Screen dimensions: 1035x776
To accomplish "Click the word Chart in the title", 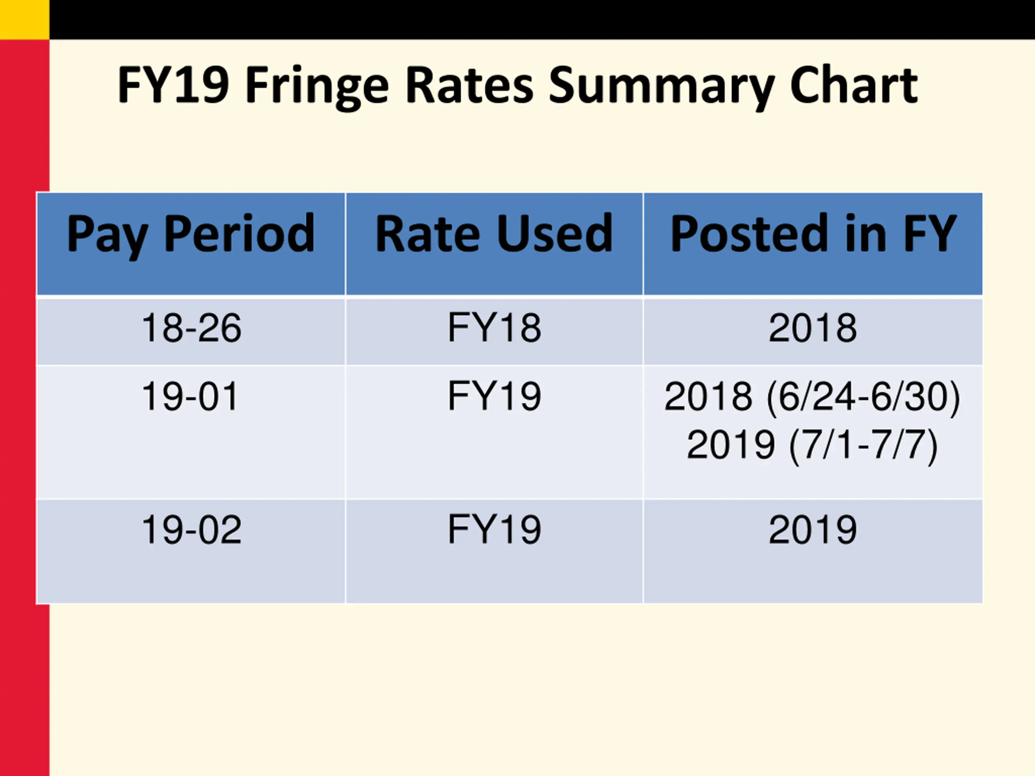I will click(x=854, y=86).
